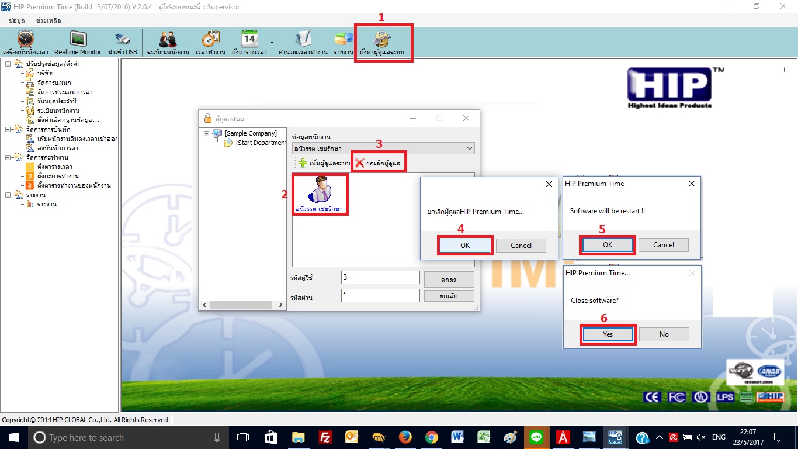Click the orange 2 icon ตั้งกะการทำงาน
Screen dimensions: 798x449
30,176
